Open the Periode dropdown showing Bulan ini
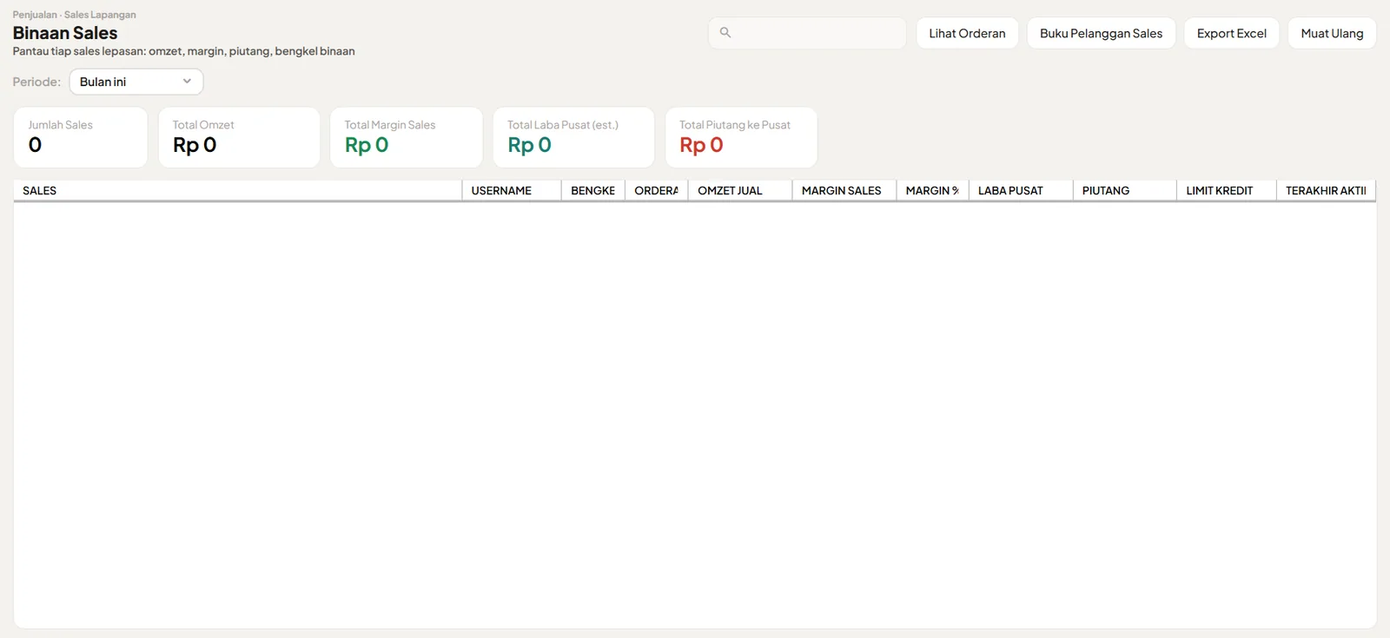Image resolution: width=1390 pixels, height=638 pixels. 136,82
